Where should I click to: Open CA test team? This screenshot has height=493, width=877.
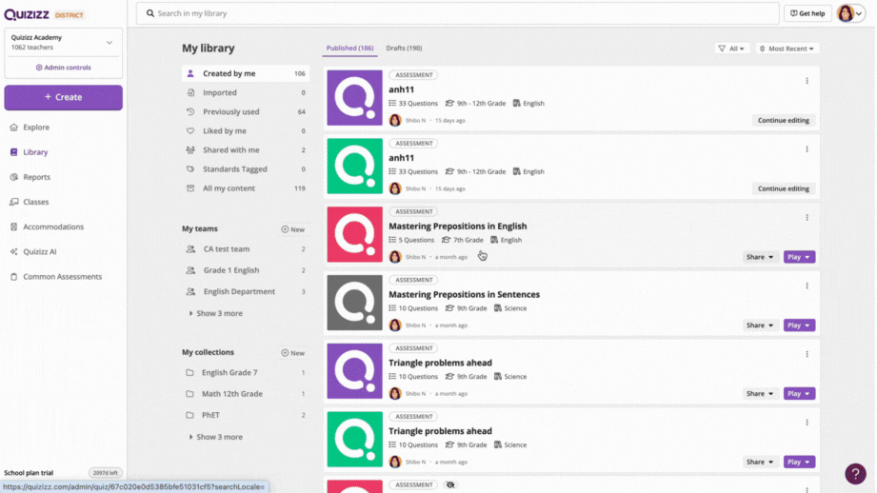246,249
